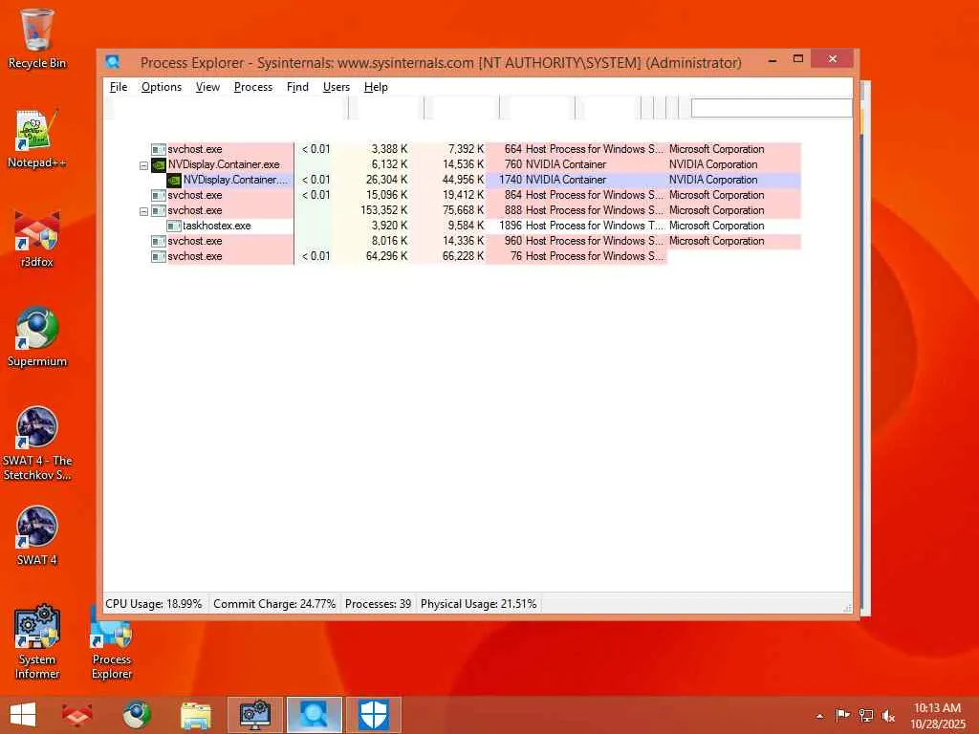Image resolution: width=979 pixels, height=734 pixels.
Task: Open the Users menu
Action: coord(336,87)
